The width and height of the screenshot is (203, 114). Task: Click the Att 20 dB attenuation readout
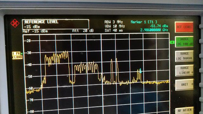pos(83,31)
